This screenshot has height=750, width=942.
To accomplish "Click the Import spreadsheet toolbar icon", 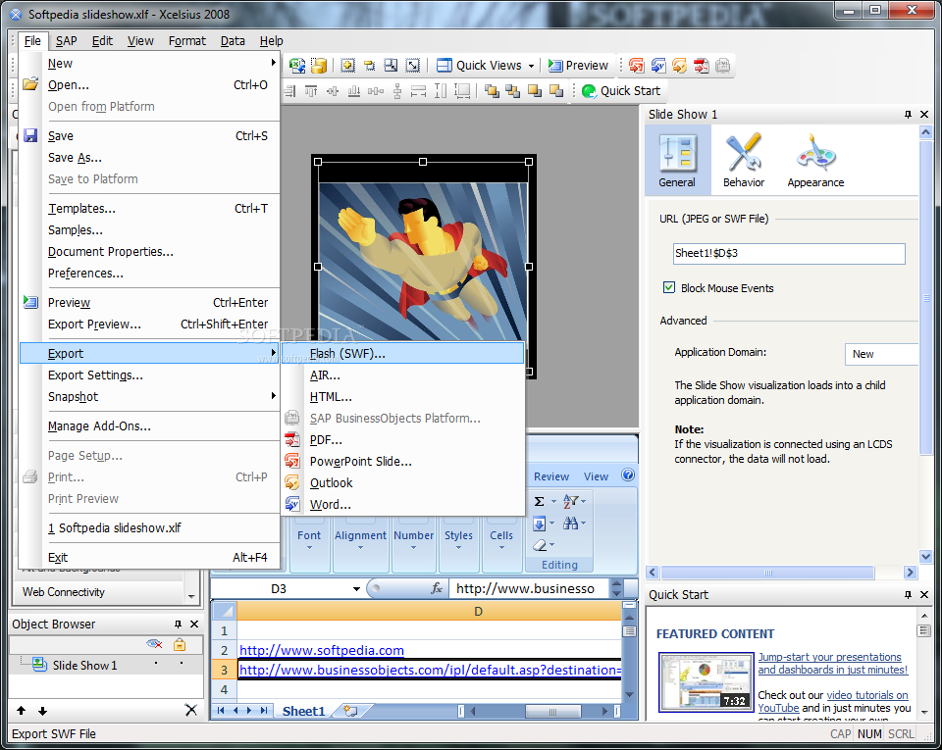I will (296, 66).
